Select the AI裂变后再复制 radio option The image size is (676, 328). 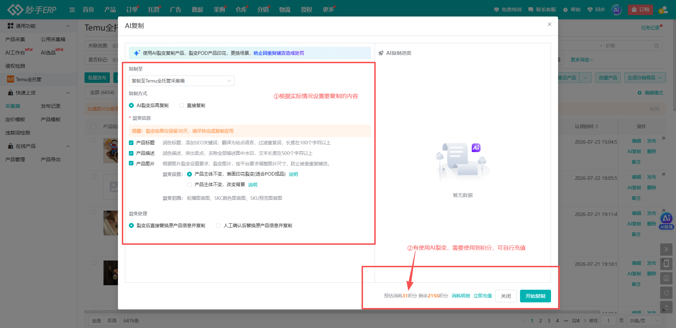coord(131,105)
